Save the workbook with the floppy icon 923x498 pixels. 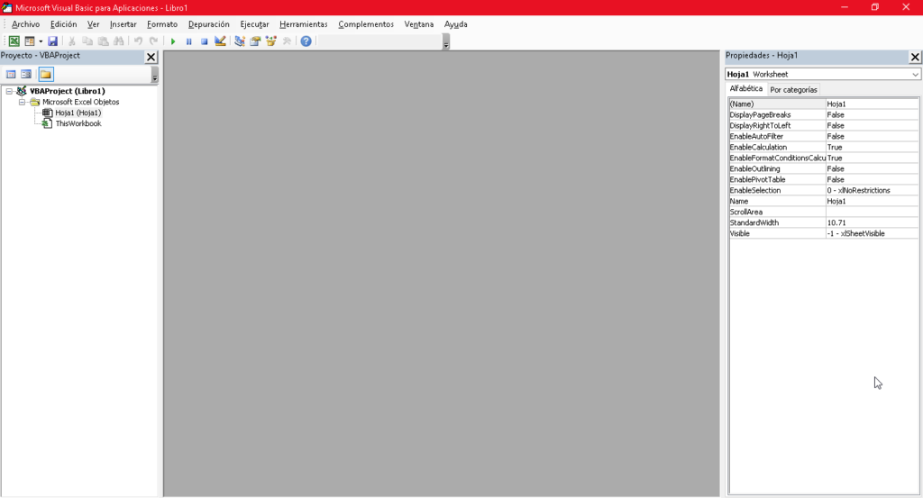click(52, 41)
